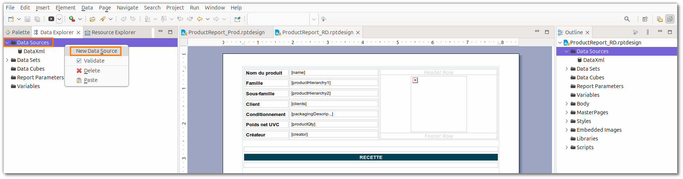683x179 pixels.
Task: Click the Last Edit Location icon
Action: coord(180,19)
